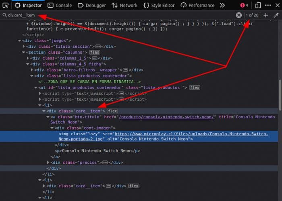This screenshot has height=201, width=282.
Task: Collapse the a btn-titulo node
Action: tap(48, 117)
